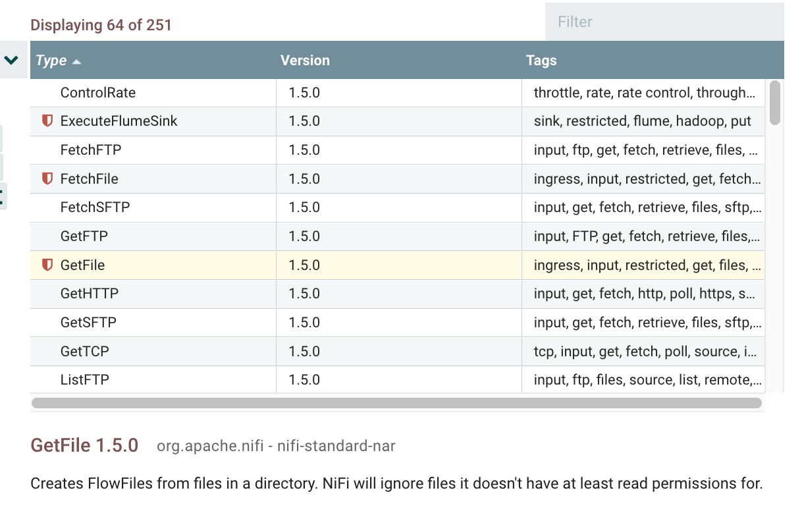The image size is (802, 511).
Task: Select FetchFTP processor type
Action: (x=91, y=150)
